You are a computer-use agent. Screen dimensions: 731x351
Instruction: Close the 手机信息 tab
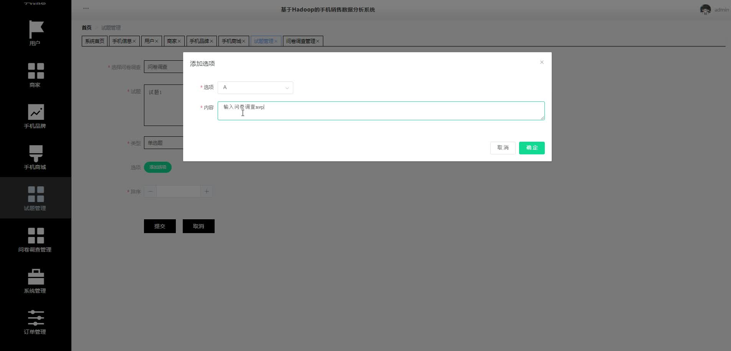[x=134, y=41]
